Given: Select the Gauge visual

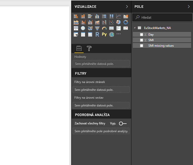Looking at the screenshot, I should coord(104,28).
